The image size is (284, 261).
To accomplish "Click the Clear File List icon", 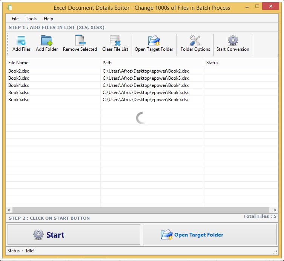I will tap(115, 41).
